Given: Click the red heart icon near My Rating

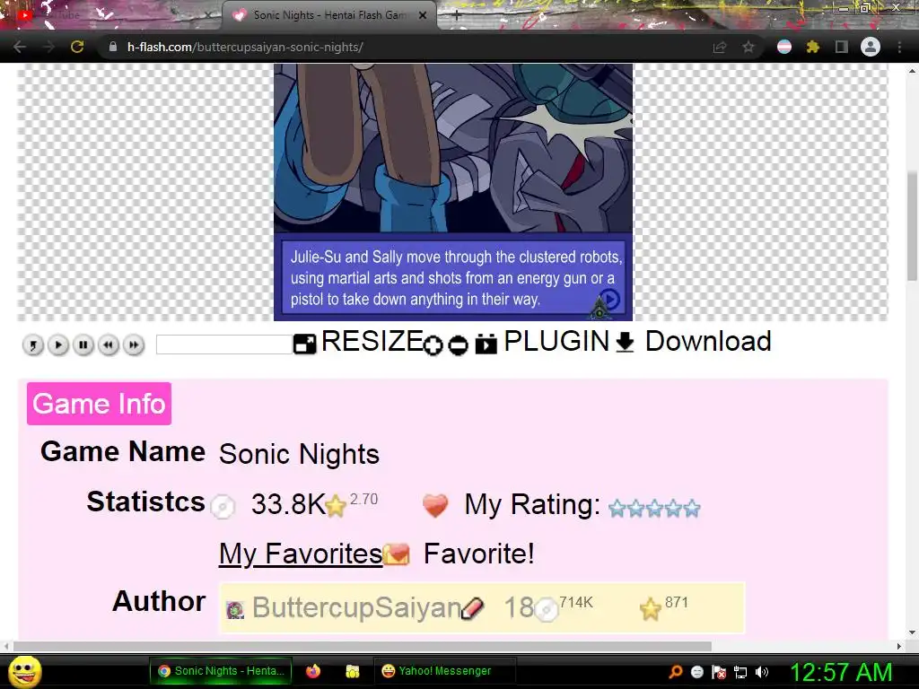Looking at the screenshot, I should click(435, 505).
